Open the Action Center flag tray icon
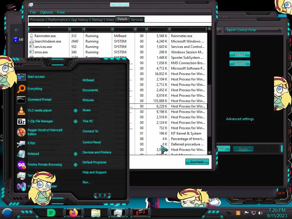 pyautogui.click(x=246, y=213)
